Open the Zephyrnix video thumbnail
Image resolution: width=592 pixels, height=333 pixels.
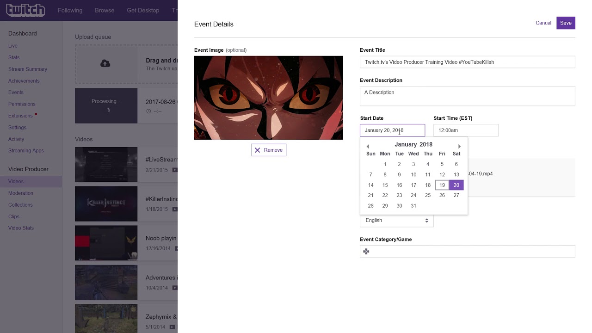106,319
